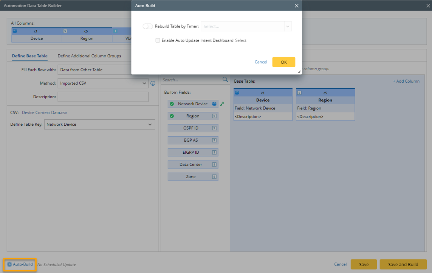
Task: Click the device icon in Base Table c1 header
Action: click(237, 93)
